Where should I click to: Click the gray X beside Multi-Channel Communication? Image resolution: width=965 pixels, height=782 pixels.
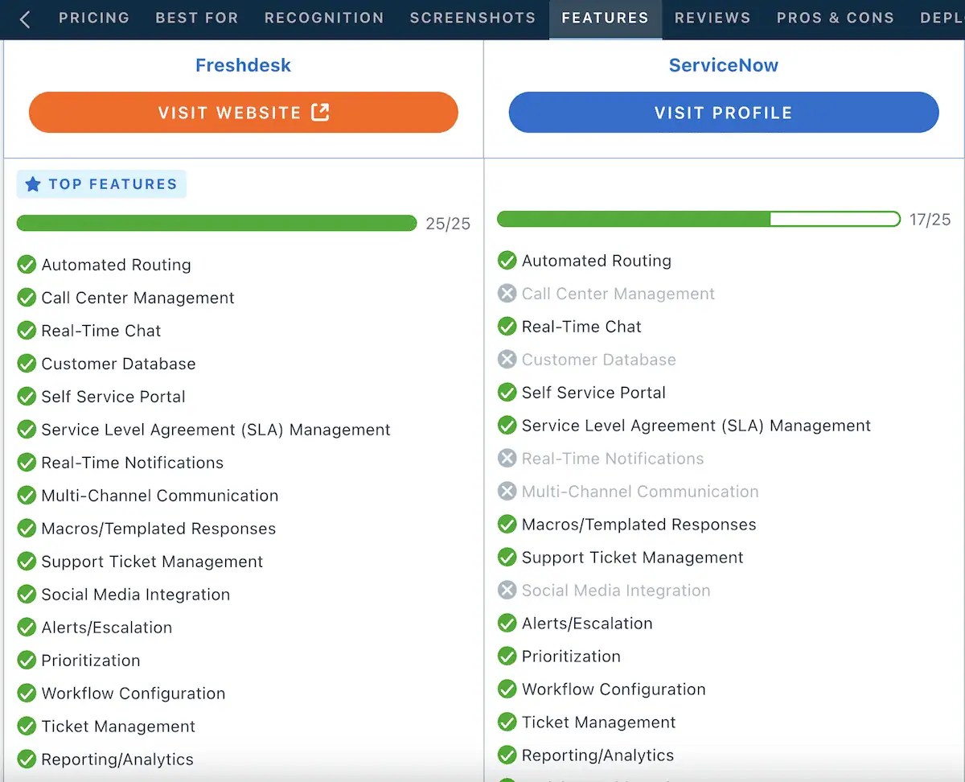click(x=507, y=491)
